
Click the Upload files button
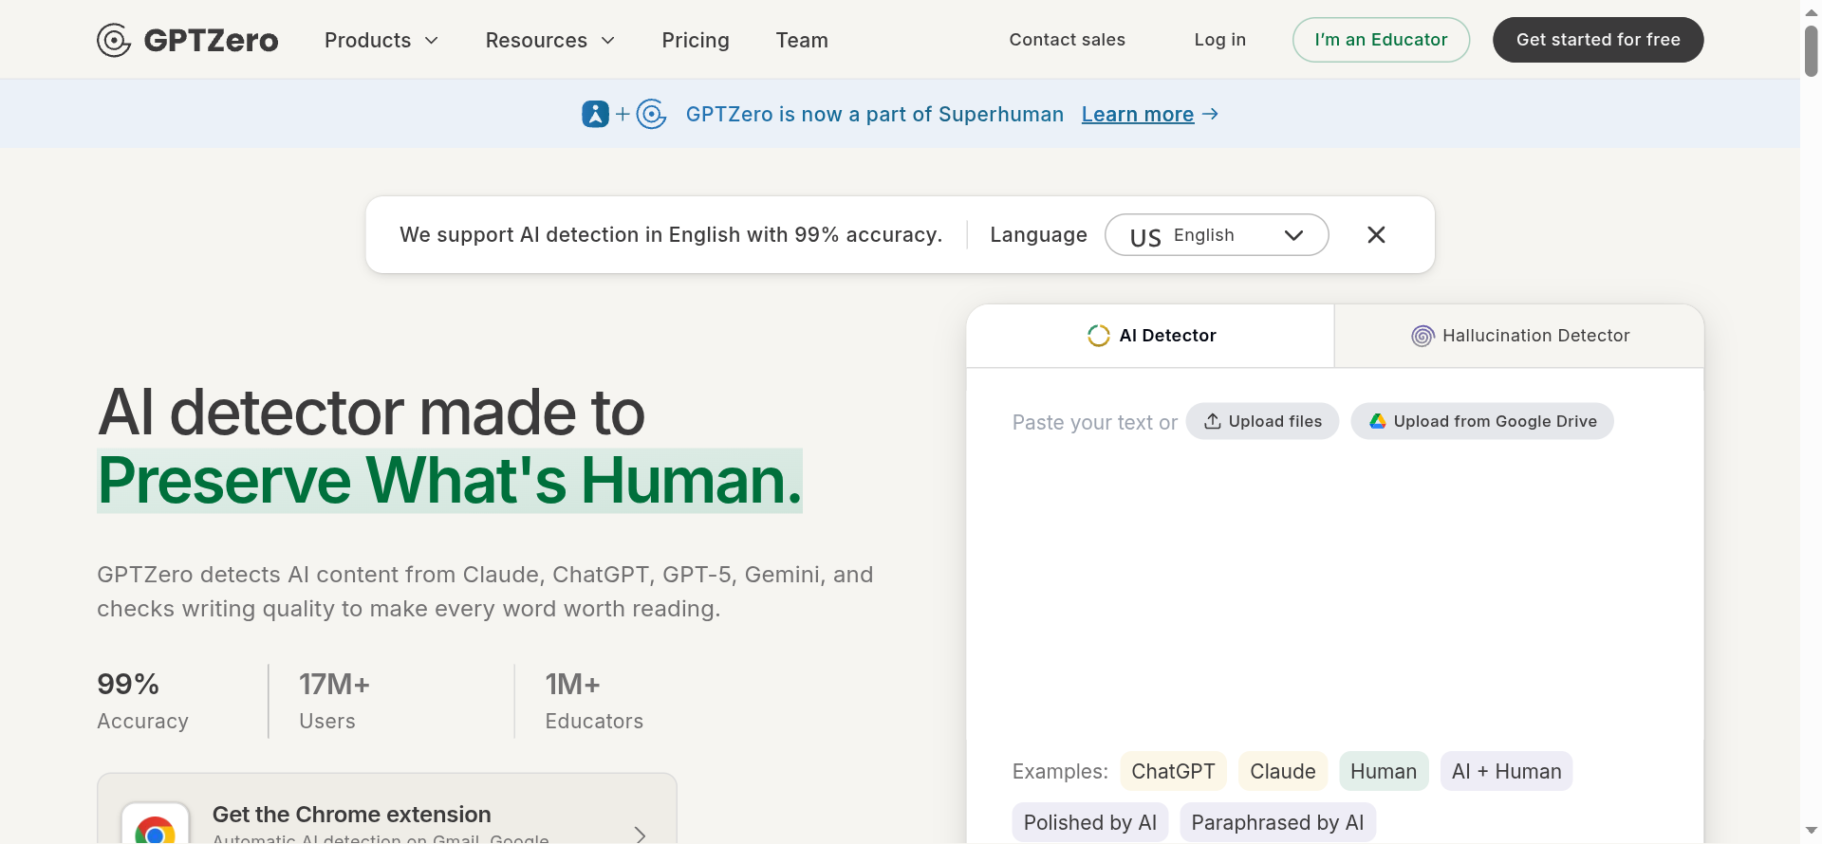[1262, 421]
